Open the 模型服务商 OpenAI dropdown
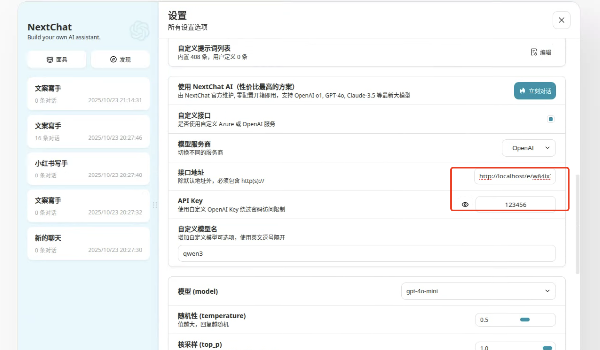 (x=529, y=148)
